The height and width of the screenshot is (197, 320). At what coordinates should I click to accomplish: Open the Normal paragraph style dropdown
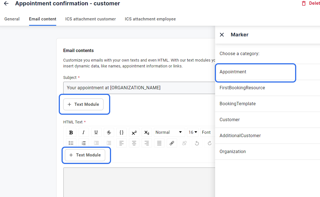[x=169, y=132]
